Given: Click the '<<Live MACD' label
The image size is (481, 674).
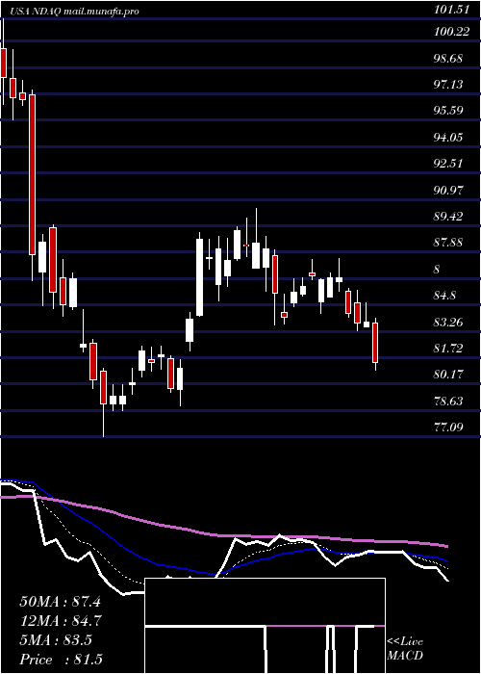Looking at the screenshot, I should [x=405, y=649].
